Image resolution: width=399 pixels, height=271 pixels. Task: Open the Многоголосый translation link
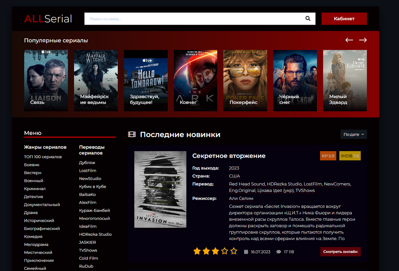[94, 219]
